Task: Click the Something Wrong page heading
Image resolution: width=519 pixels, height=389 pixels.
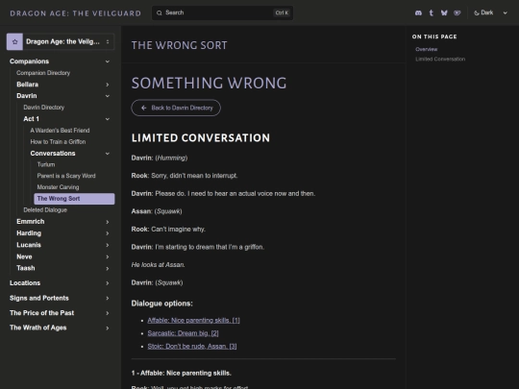Action: [x=209, y=83]
